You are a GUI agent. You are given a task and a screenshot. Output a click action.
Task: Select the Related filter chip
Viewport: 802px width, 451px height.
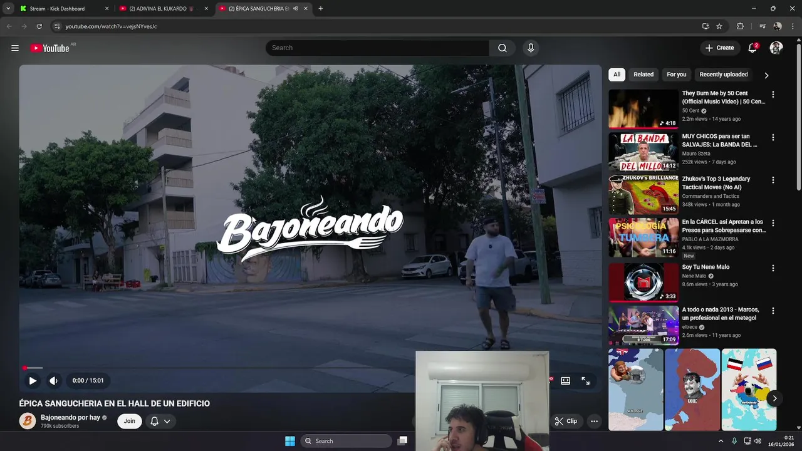pyautogui.click(x=643, y=75)
